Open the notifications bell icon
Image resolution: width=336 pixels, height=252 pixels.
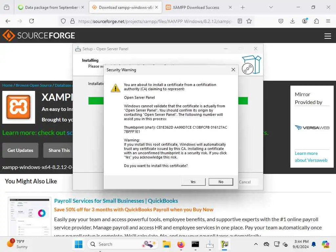coord(314,244)
